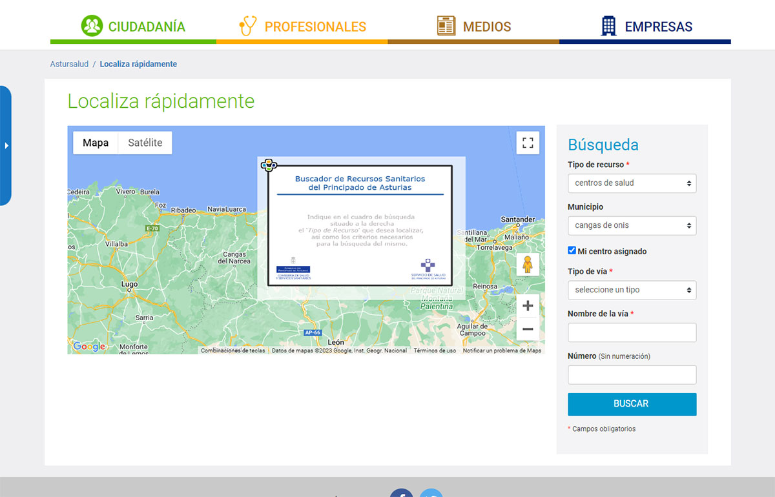This screenshot has height=497, width=775.
Task: Open the Medios section tab
Action: pyautogui.click(x=486, y=27)
